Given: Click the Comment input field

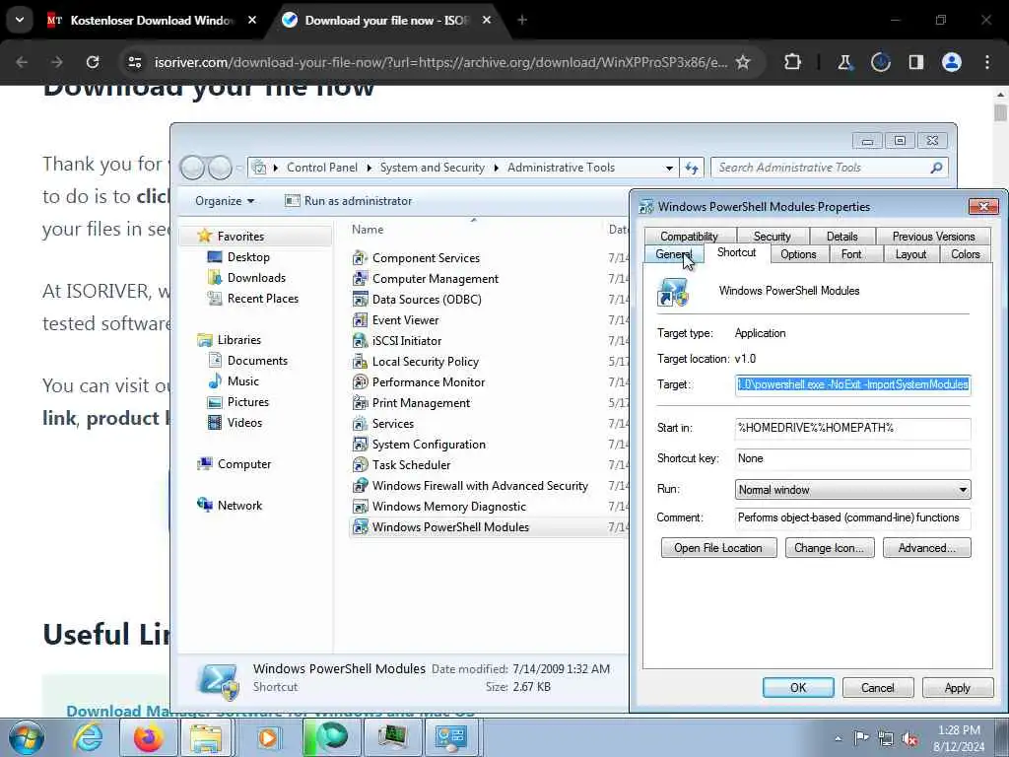Looking at the screenshot, I should point(852,518).
